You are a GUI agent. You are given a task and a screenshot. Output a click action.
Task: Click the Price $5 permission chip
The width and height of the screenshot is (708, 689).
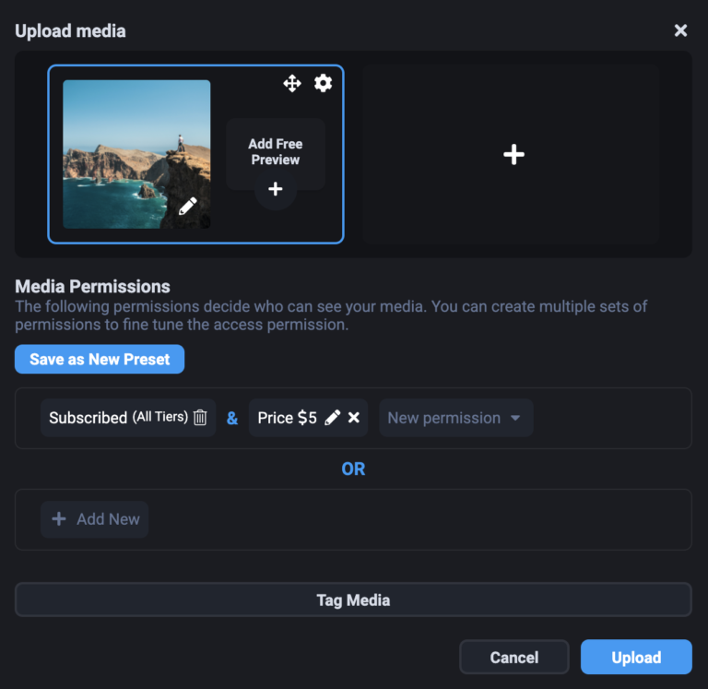point(288,418)
